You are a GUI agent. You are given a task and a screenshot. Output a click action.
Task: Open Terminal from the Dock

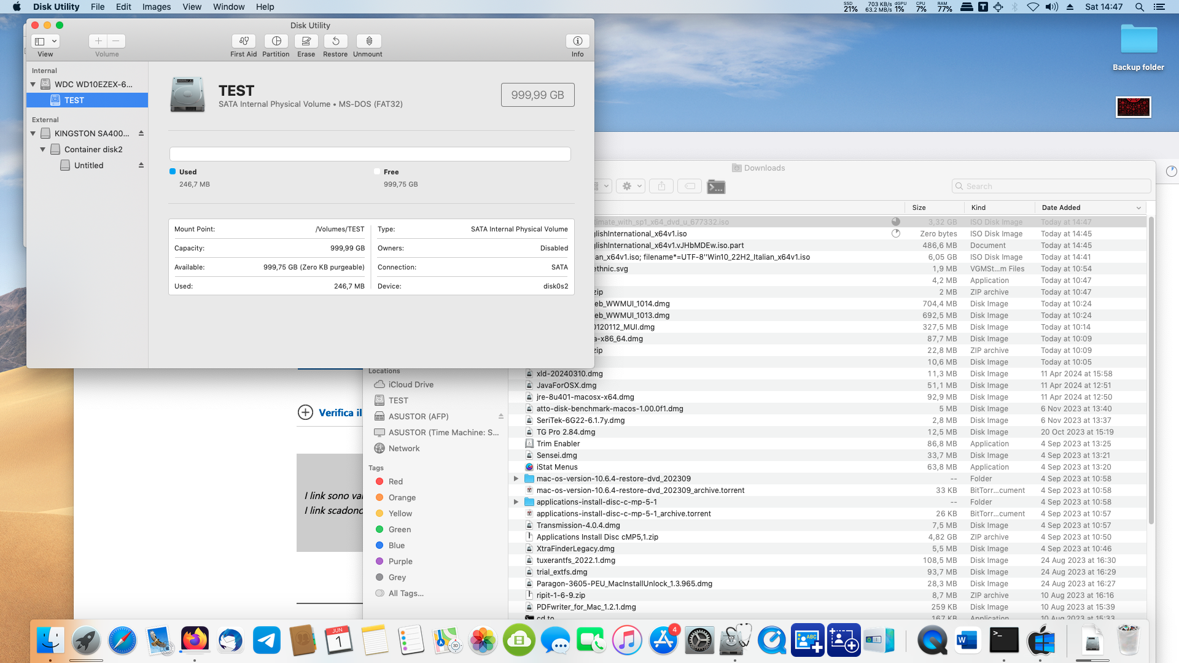tap(1005, 641)
